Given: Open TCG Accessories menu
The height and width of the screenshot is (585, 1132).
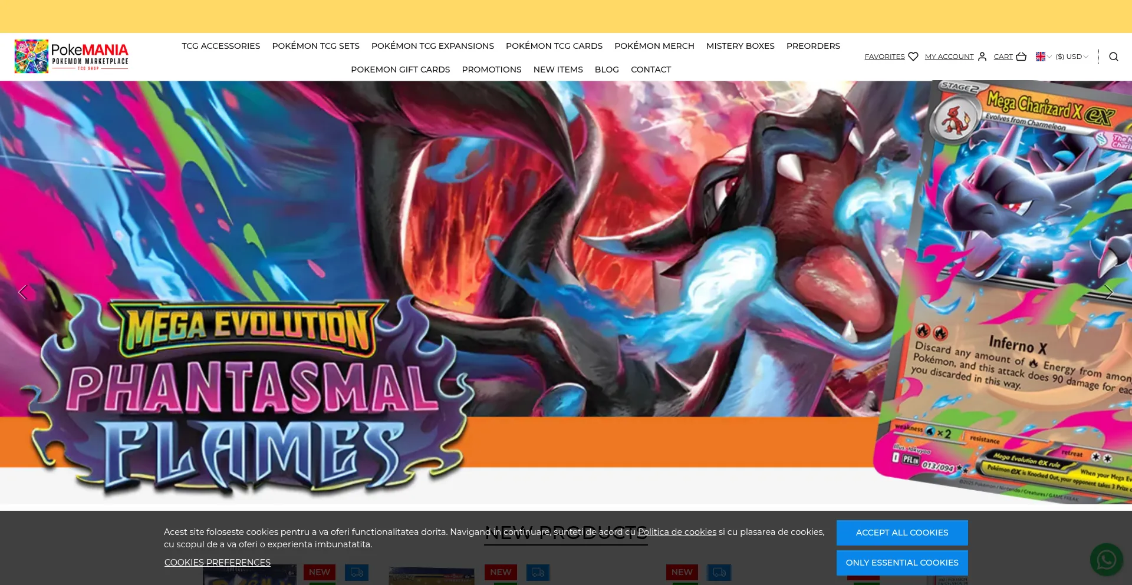Looking at the screenshot, I should [x=221, y=46].
